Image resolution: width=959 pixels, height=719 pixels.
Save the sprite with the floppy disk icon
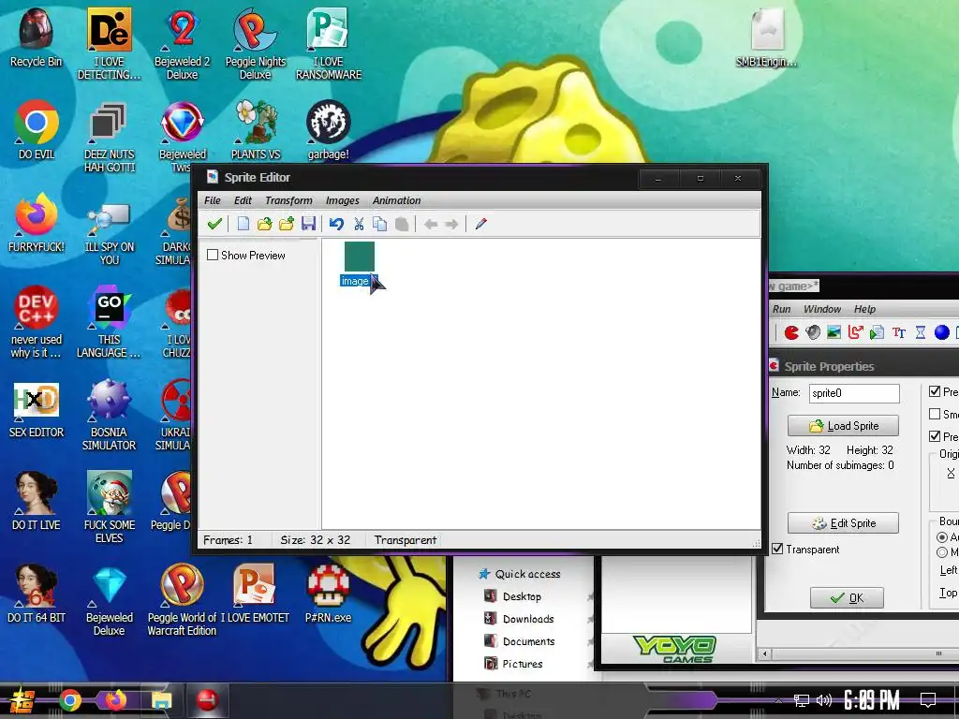click(308, 224)
